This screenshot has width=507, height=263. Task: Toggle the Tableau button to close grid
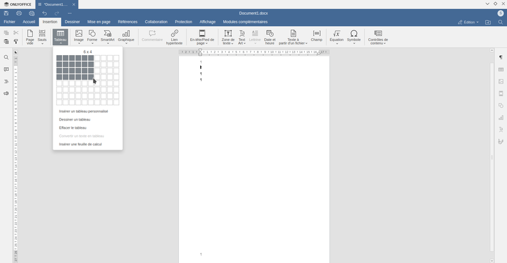[x=60, y=37]
